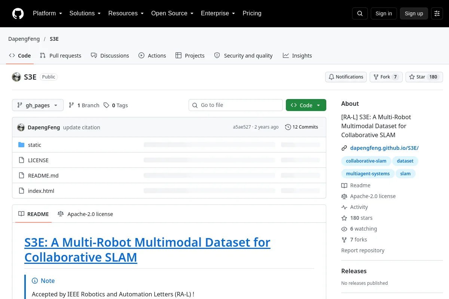Screen dimensions: 449x299
Task: Click the DapengFeng avatar beside S3E title
Action: [x=16, y=77]
